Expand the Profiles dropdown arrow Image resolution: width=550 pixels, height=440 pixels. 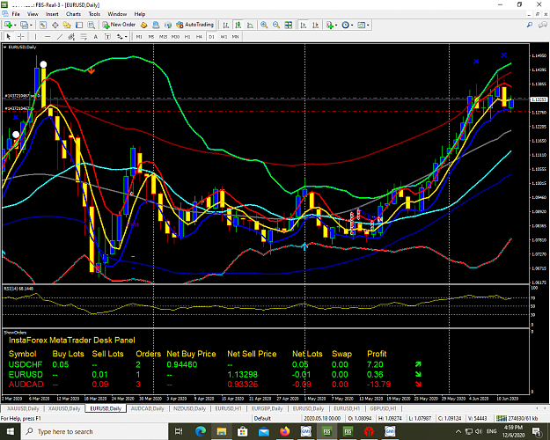click(x=31, y=26)
